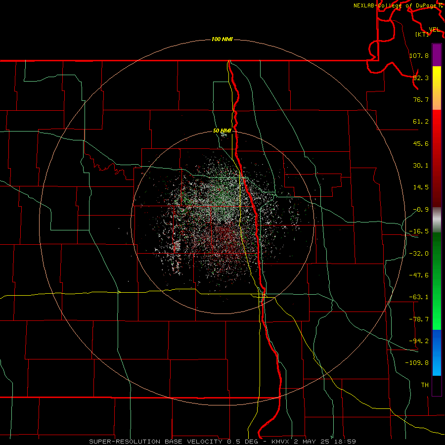
Task: Select the -94.2 scale value
Action: point(419,341)
